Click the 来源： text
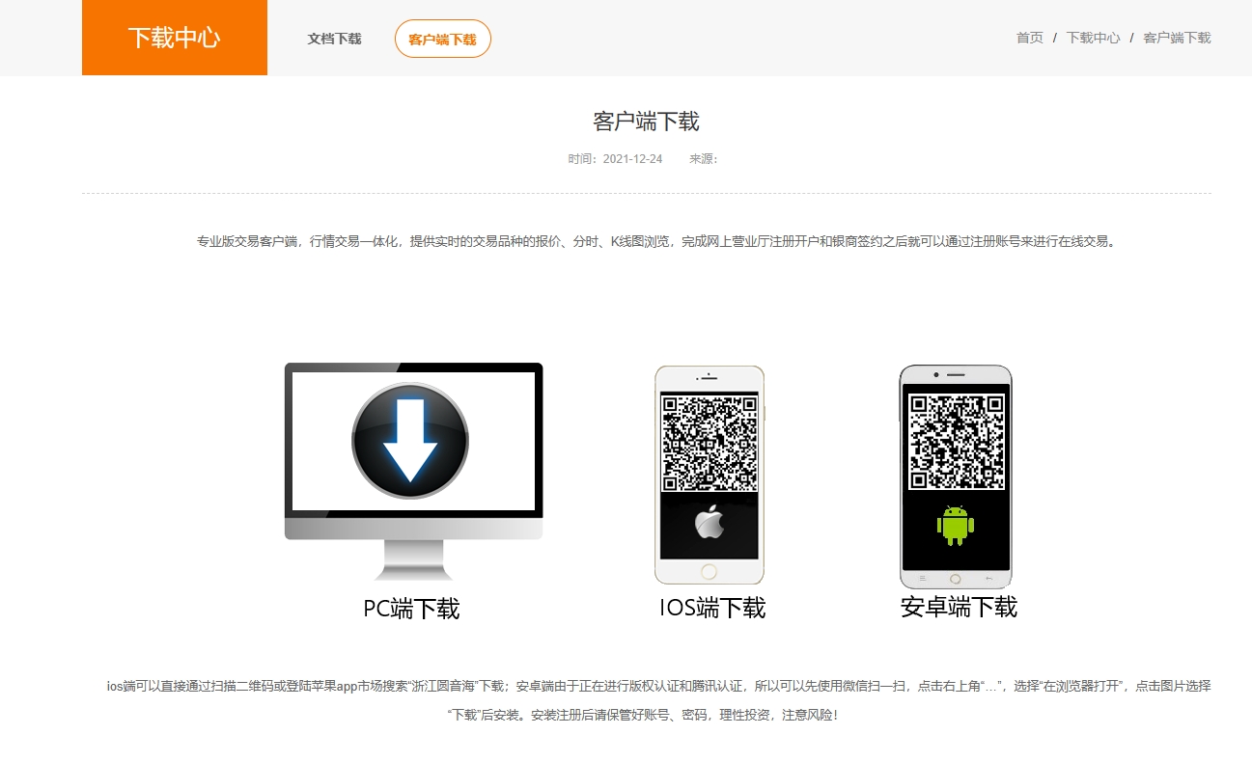The width and height of the screenshot is (1252, 762). click(x=704, y=159)
